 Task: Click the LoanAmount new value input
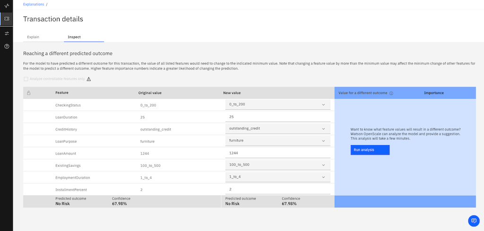point(278,153)
